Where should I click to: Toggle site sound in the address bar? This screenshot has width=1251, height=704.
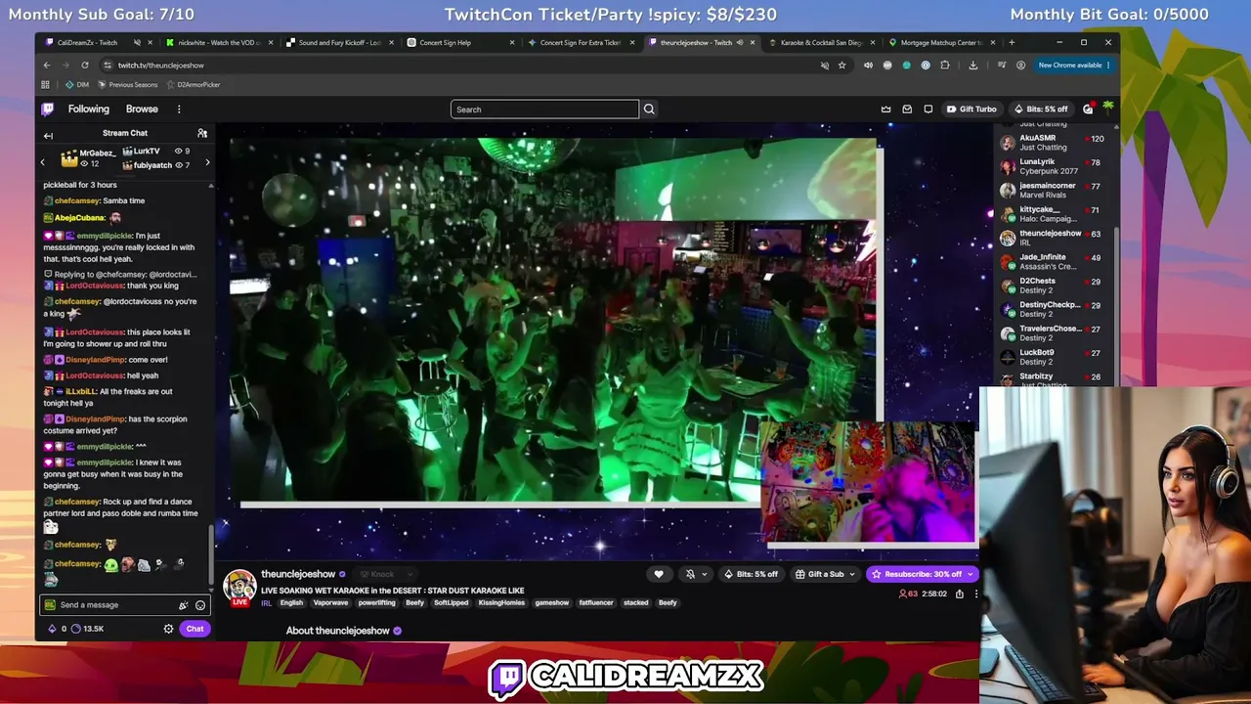(825, 66)
